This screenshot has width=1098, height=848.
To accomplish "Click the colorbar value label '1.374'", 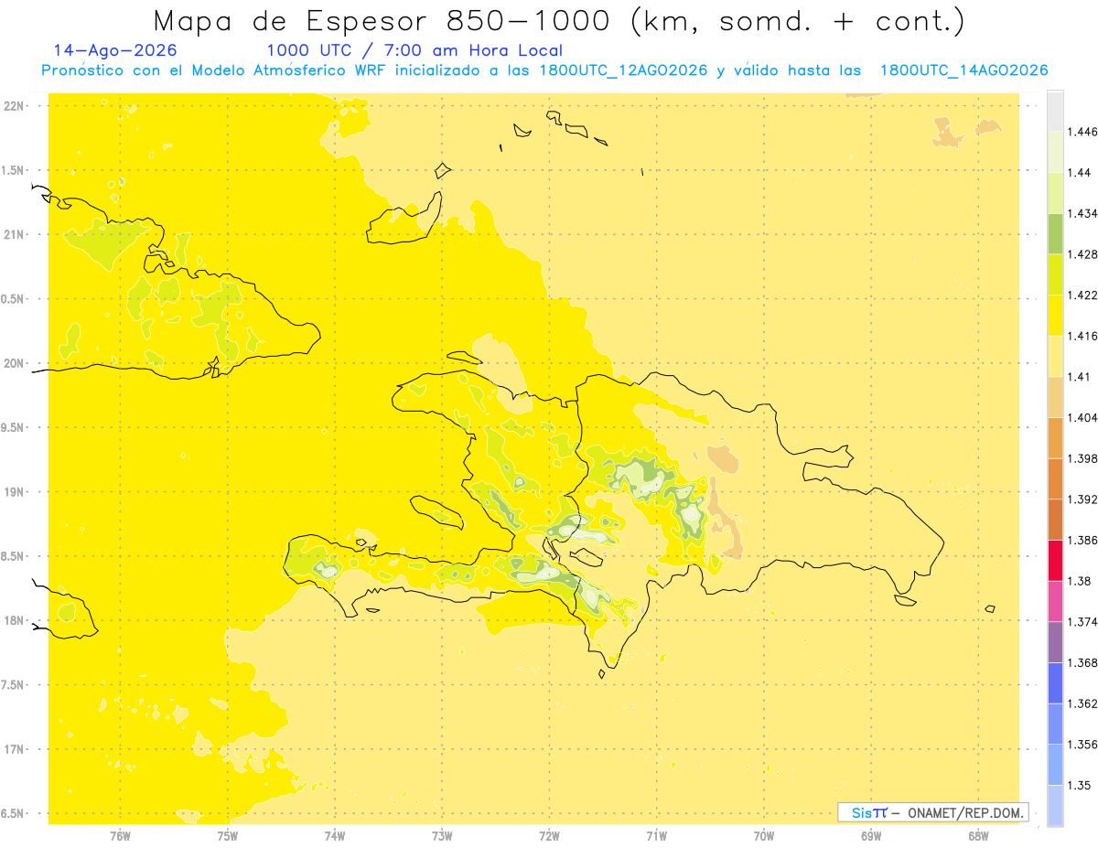I will click(x=1082, y=622).
